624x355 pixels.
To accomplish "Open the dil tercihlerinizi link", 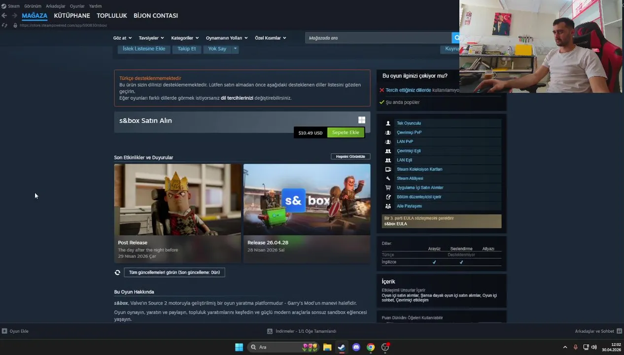I will tap(237, 98).
